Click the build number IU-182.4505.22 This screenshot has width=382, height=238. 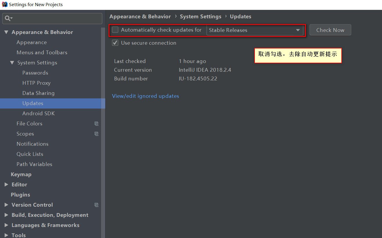click(x=198, y=79)
